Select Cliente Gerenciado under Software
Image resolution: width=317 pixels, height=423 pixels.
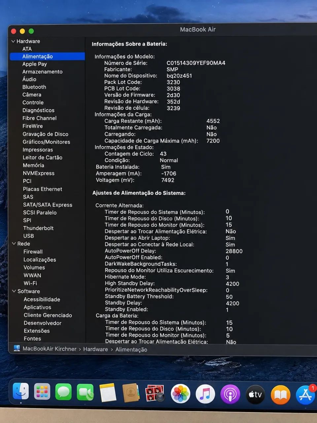pos(48,315)
